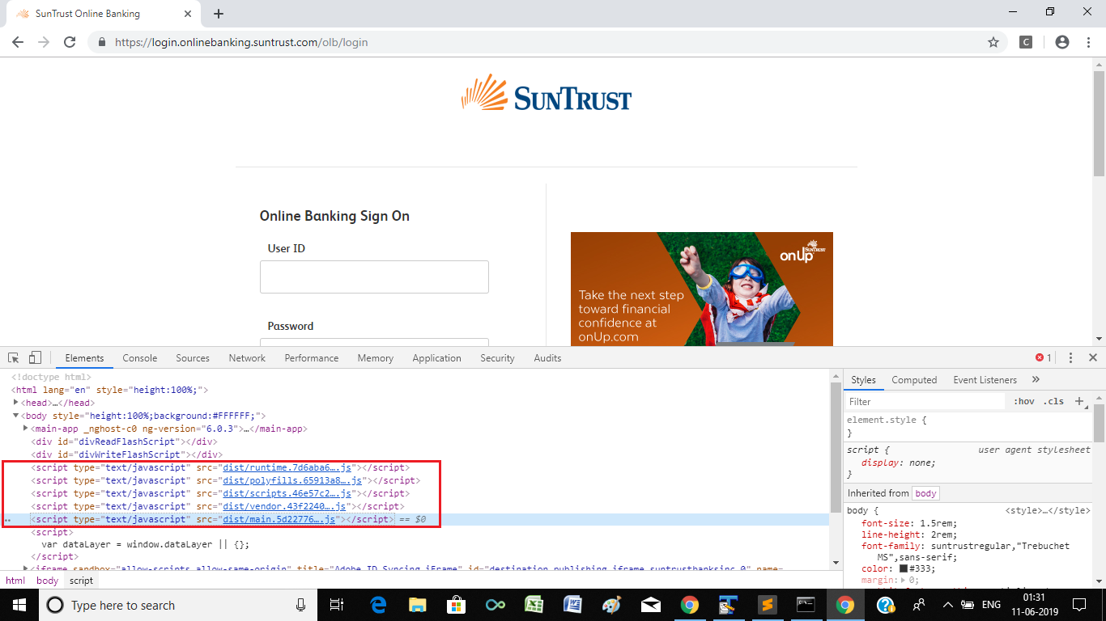Toggle the device toolbar icon in DevTools
Viewport: 1106px width, 621px height.
35,357
